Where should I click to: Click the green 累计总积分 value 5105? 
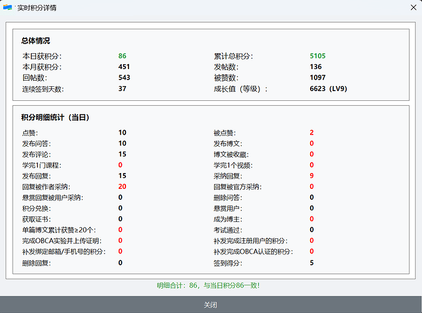tap(317, 56)
